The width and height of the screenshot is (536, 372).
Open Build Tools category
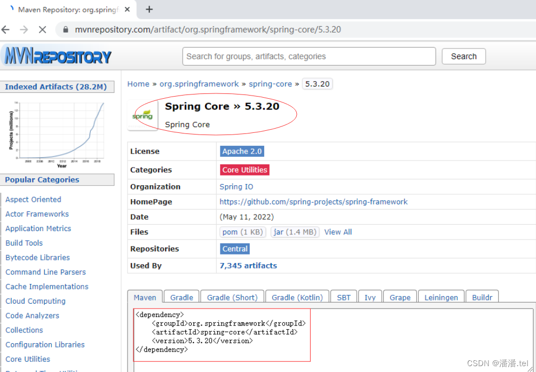pyautogui.click(x=24, y=243)
